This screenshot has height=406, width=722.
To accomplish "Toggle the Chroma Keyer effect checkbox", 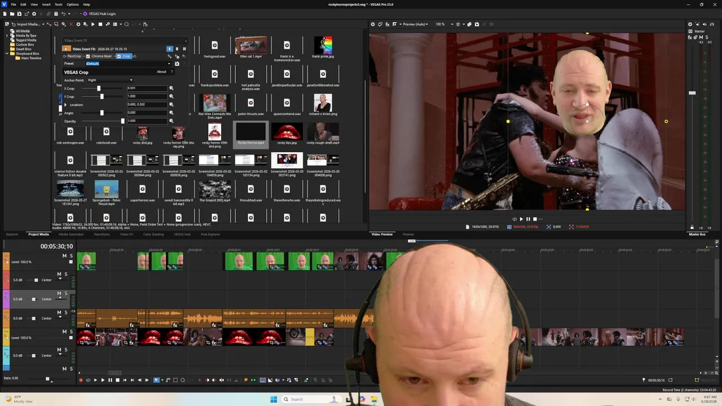I will pos(88,56).
